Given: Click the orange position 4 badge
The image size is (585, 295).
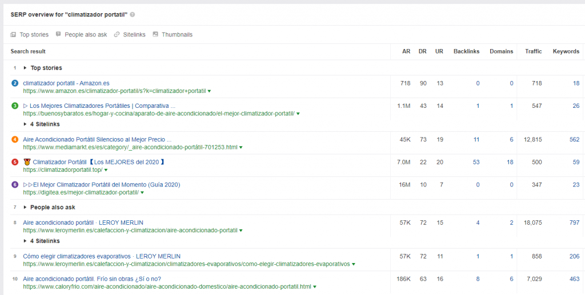Looking at the screenshot, I should tap(15, 139).
